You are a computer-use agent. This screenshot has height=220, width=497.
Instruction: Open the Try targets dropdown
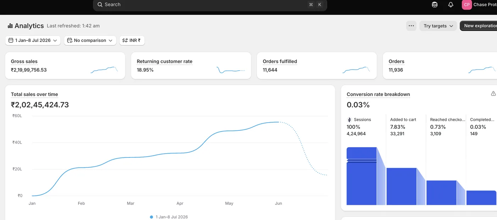click(438, 26)
